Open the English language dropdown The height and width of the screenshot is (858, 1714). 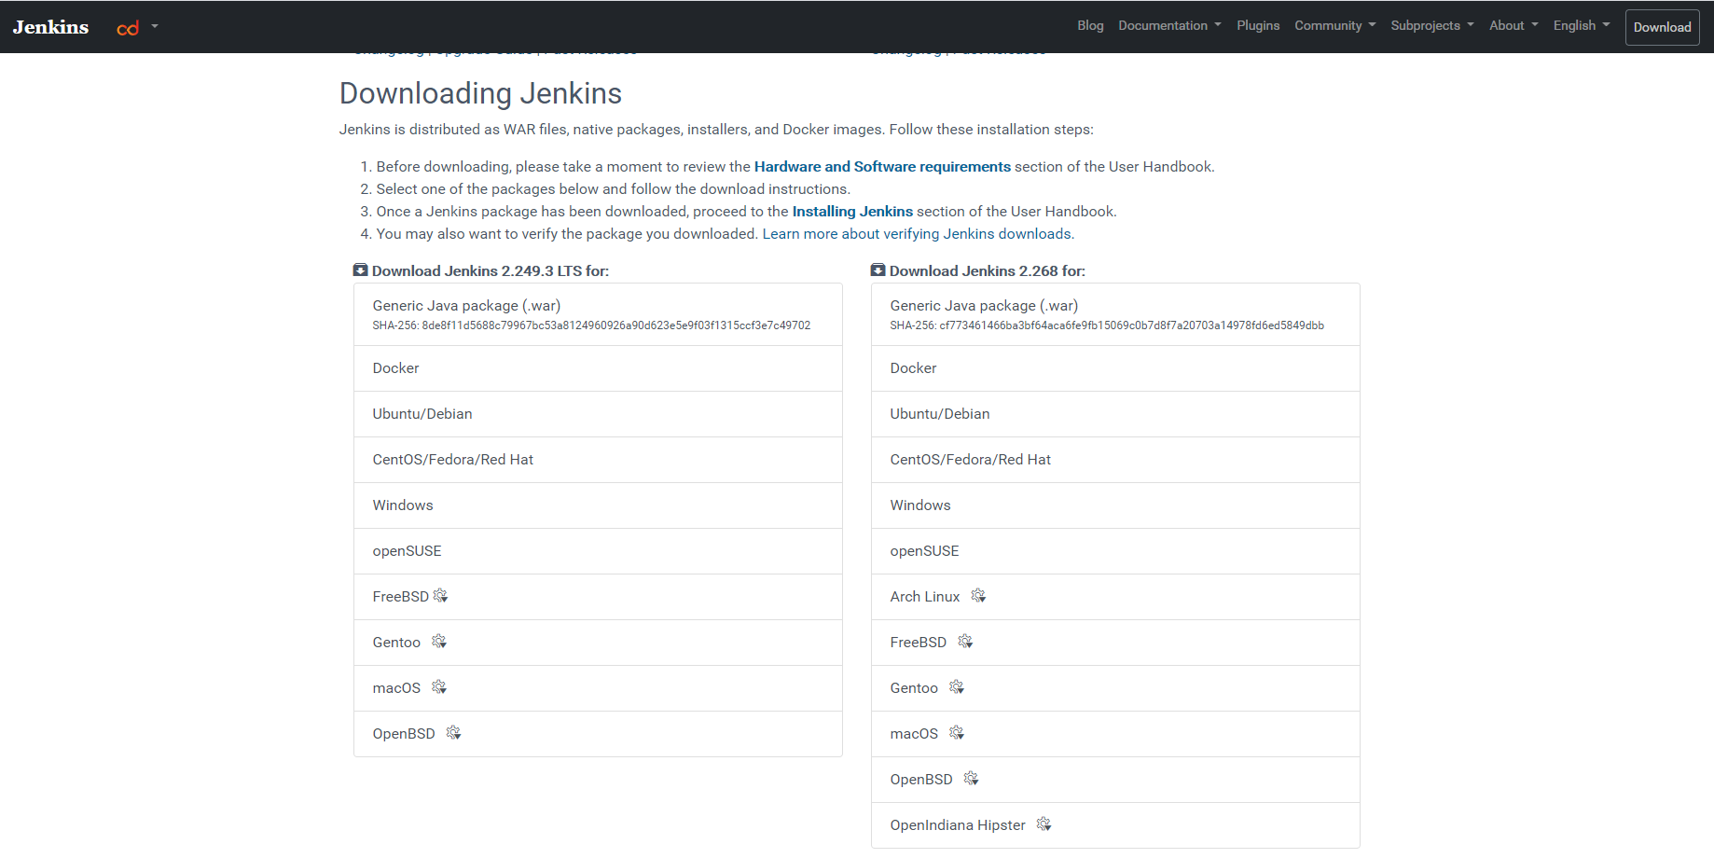(x=1581, y=25)
